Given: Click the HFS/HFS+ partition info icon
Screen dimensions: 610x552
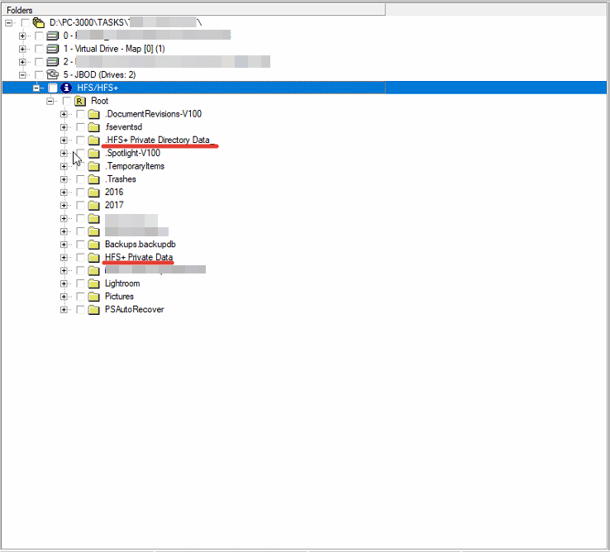Looking at the screenshot, I should [x=67, y=88].
